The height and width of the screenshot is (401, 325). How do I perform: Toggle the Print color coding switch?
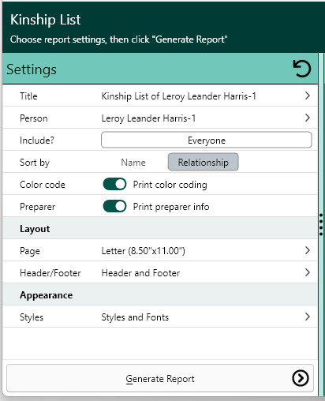(x=114, y=184)
